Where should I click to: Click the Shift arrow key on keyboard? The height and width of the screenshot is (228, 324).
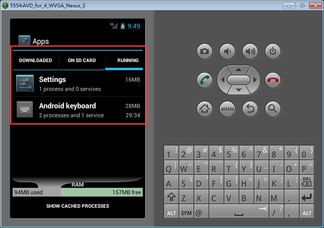[x=171, y=197]
